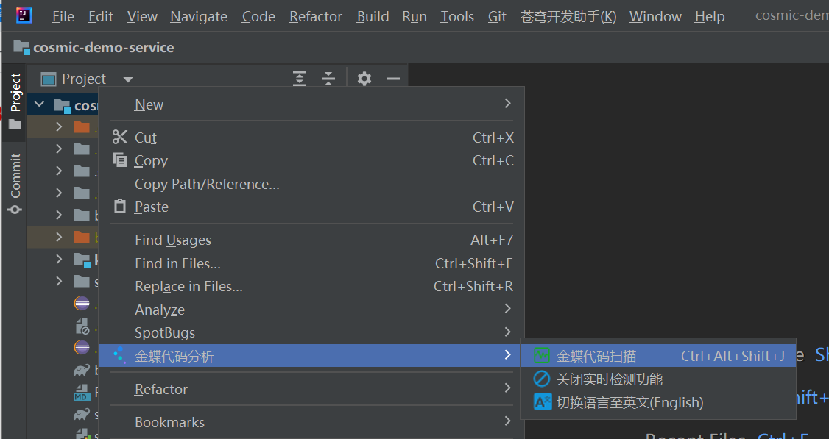
Task: Click the Expand All icon in Project toolbar
Action: [x=300, y=79]
